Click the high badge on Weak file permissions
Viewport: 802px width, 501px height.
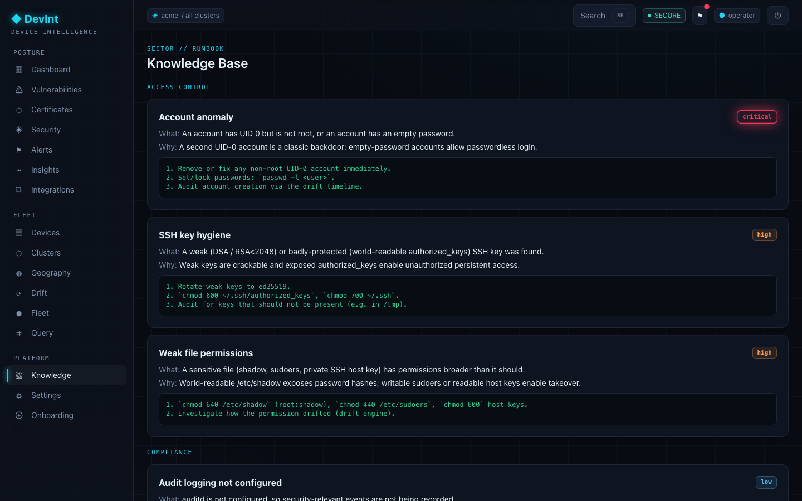(x=764, y=353)
